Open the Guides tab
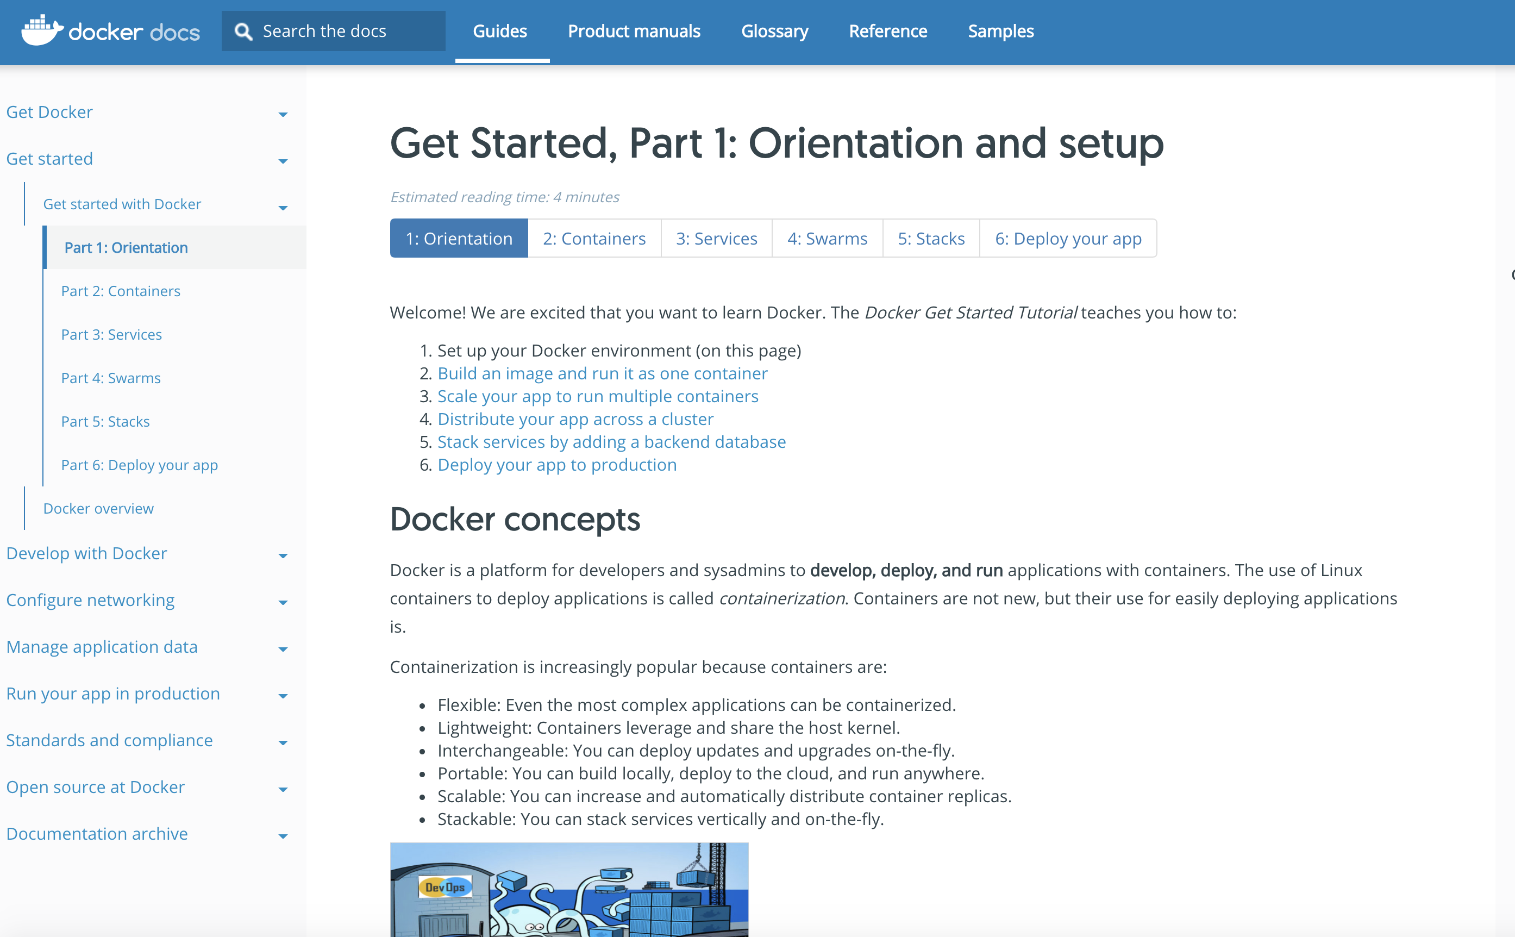Viewport: 1515px width, 937px height. 500,31
